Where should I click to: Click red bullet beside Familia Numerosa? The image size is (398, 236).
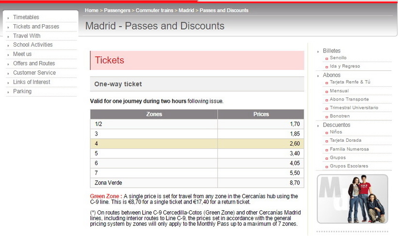[327, 150]
